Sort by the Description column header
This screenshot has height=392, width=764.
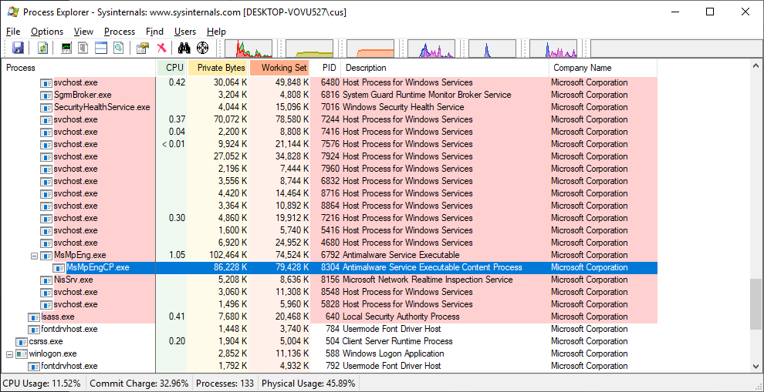tap(445, 68)
